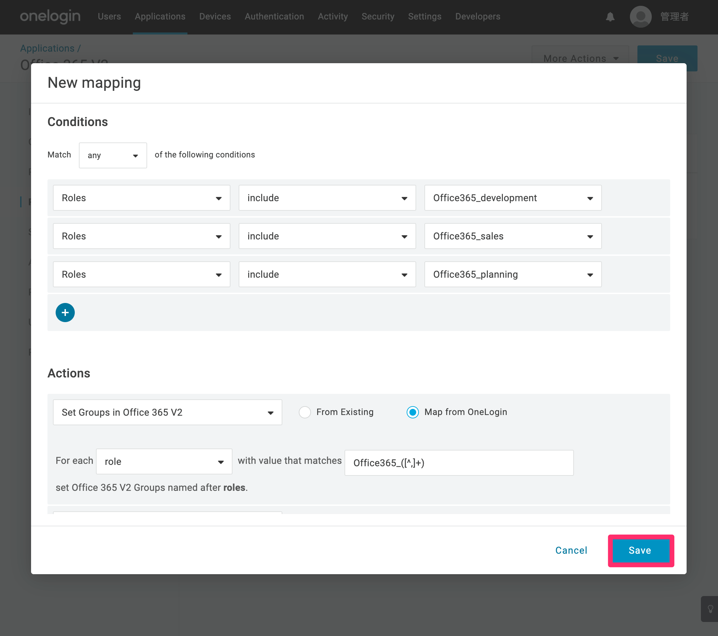This screenshot has width=718, height=636.
Task: Open the Applications menu
Action: pyautogui.click(x=160, y=16)
